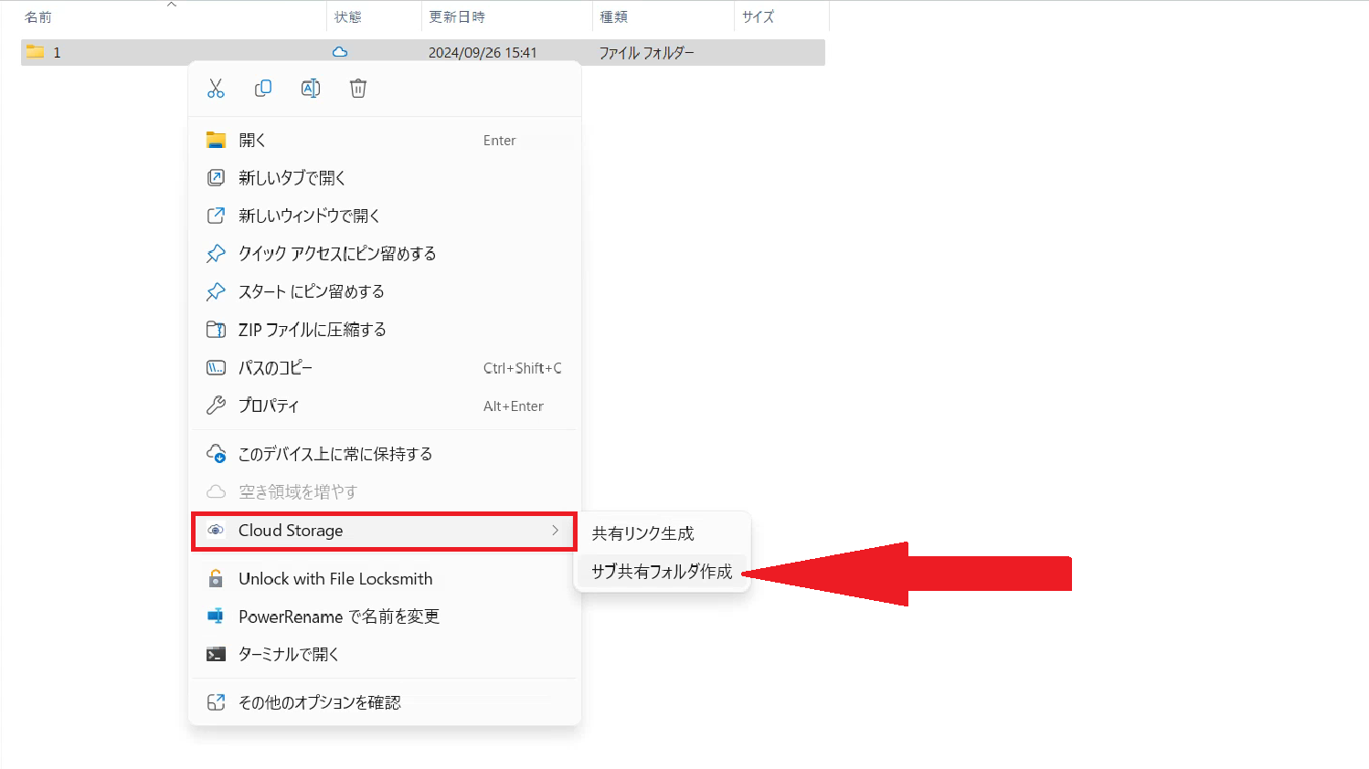Viewport: 1369px width, 769px height.
Task: Select スタート にピン留めする
Action: click(x=384, y=291)
